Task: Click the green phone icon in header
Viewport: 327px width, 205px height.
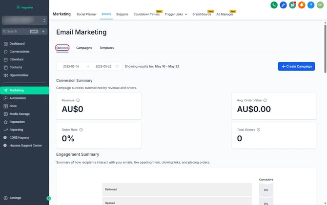Action: tap(274, 5)
